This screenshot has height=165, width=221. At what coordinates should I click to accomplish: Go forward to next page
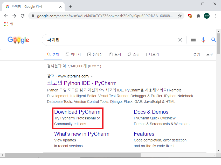tap(14, 16)
